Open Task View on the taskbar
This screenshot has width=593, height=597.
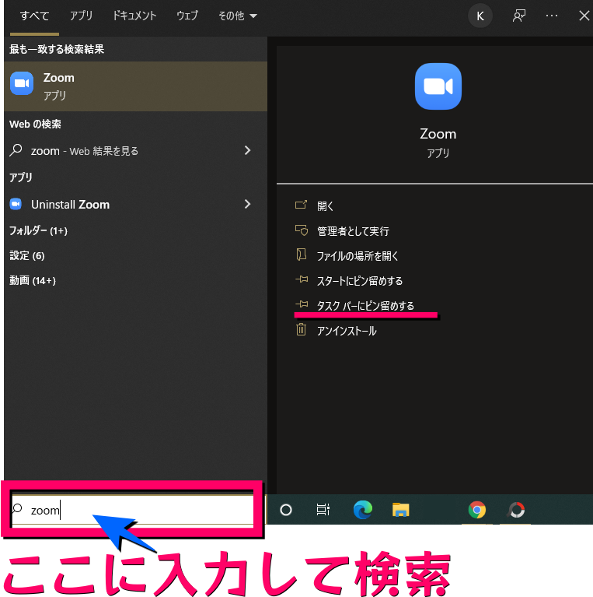tap(323, 509)
